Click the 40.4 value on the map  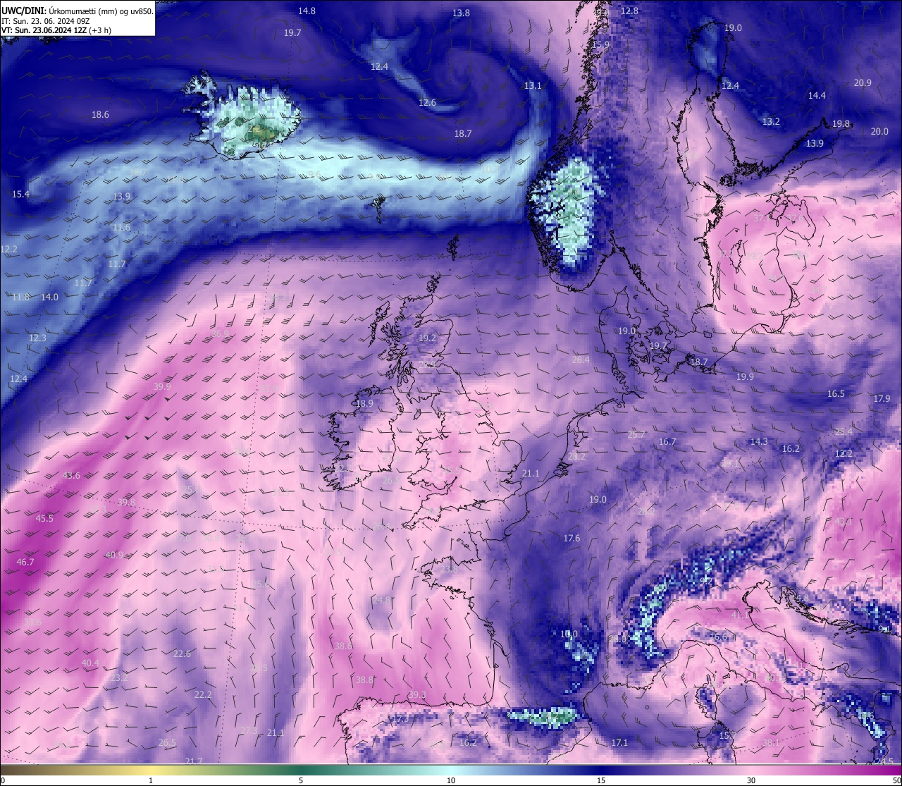pos(90,663)
